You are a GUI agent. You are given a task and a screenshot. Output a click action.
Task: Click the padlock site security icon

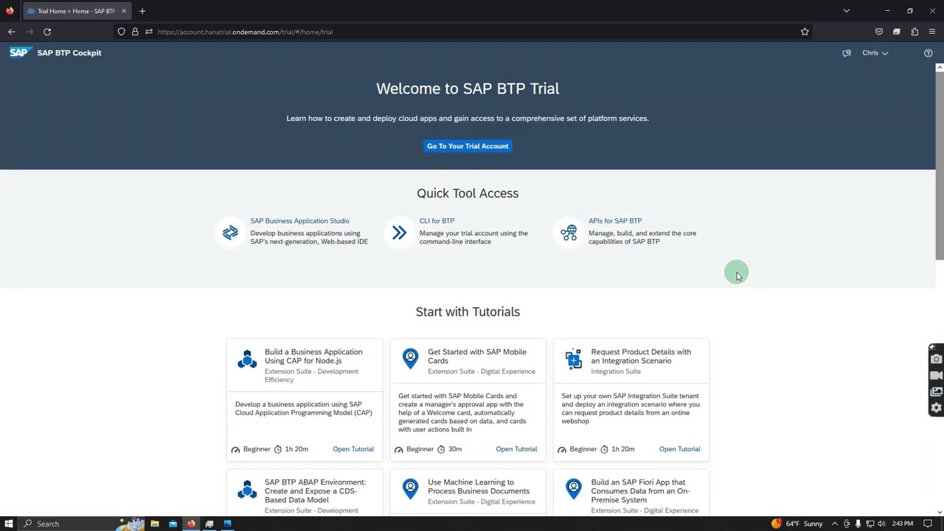[x=135, y=32]
